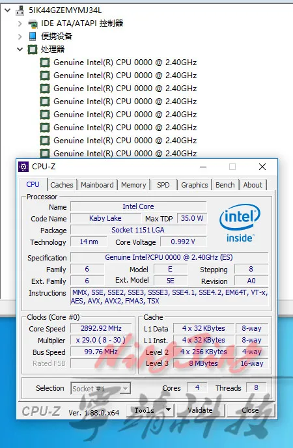
Task: Click the Stepping value 8
Action: pyautogui.click(x=251, y=269)
